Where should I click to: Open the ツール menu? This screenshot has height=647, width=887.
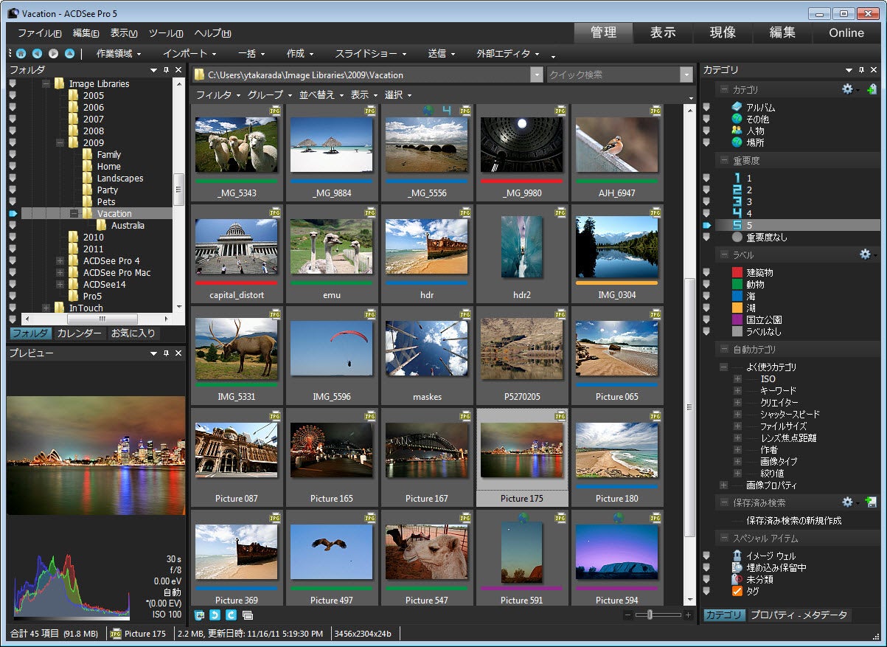click(x=165, y=33)
